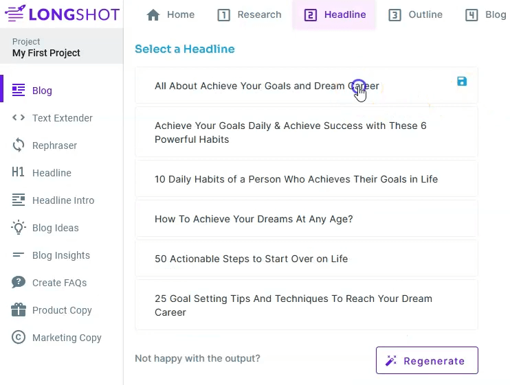Screen dimensions: 510x385
Task: Open Text Extender from the sidebar
Action: point(62,117)
